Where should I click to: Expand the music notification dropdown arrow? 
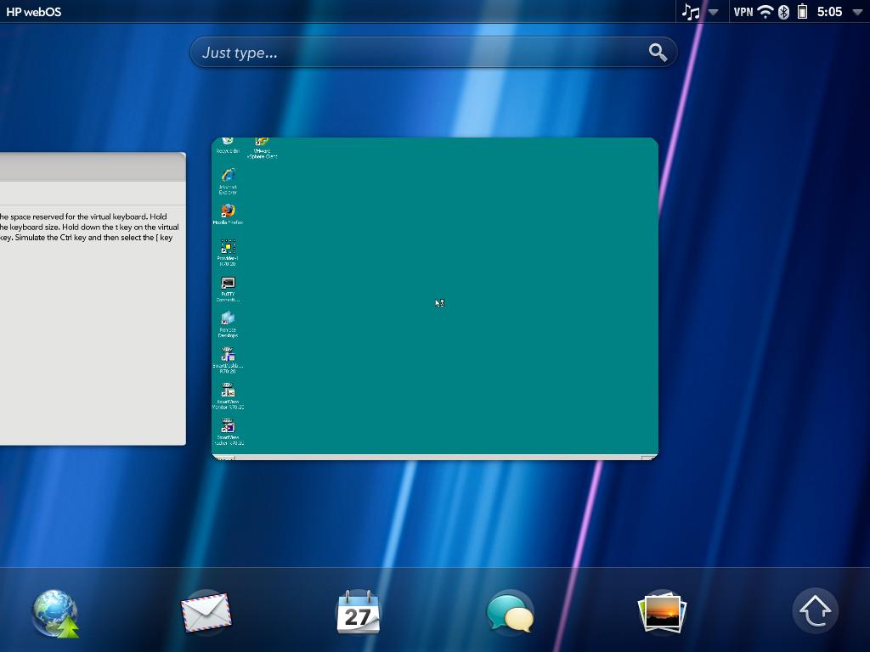714,12
